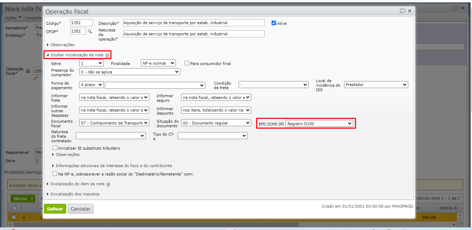Click the Cancelar button
This screenshot has height=230, width=472.
click(x=81, y=209)
